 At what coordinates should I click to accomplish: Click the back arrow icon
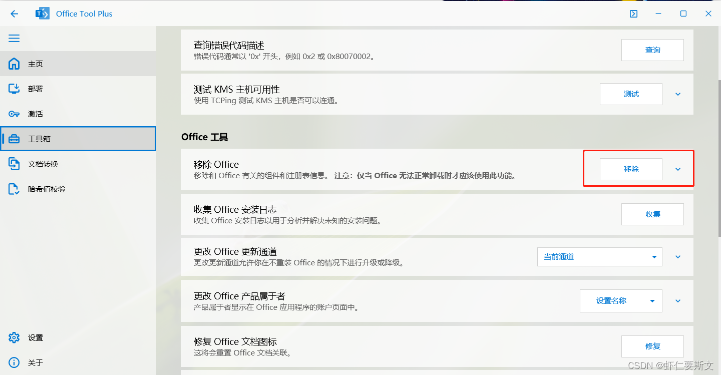tap(14, 14)
